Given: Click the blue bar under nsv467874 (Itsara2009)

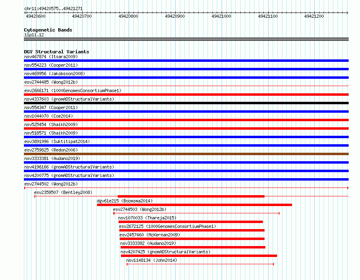Looking at the screenshot, I should [x=186, y=61].
